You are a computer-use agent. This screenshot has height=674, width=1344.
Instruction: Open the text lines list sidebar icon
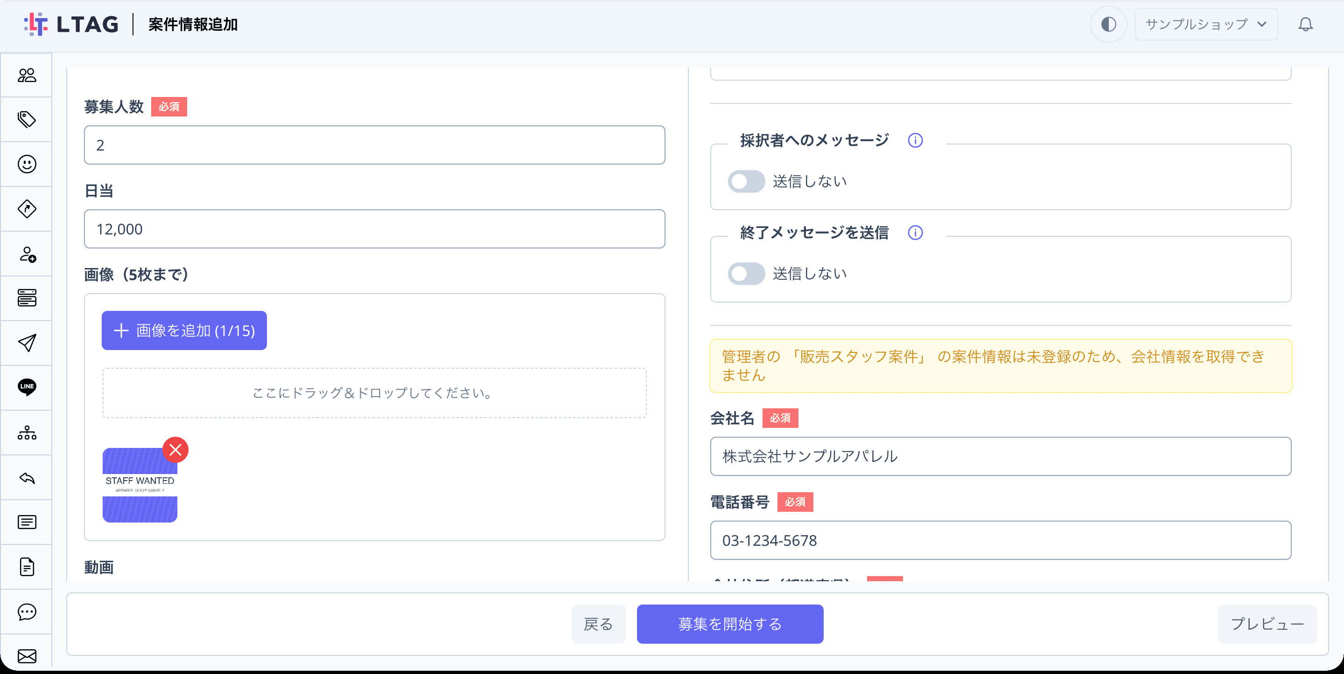coord(27,523)
